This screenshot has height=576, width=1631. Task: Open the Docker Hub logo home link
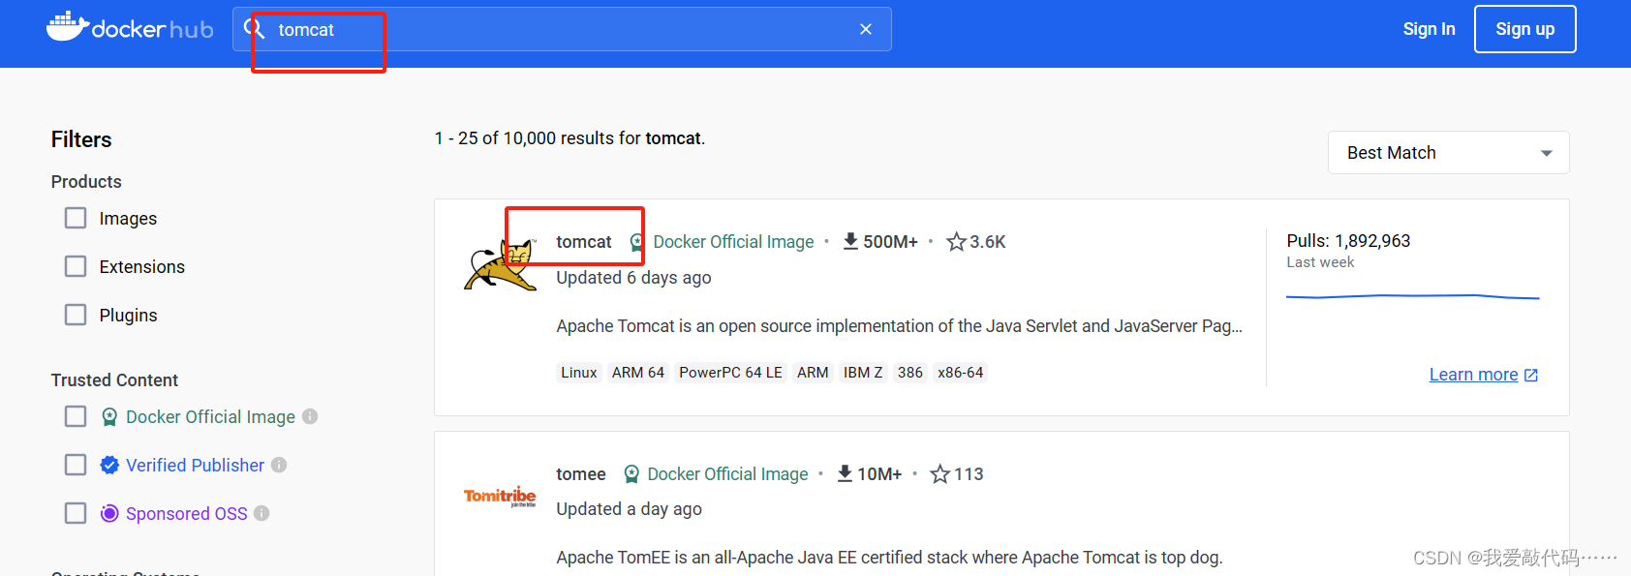(x=130, y=27)
